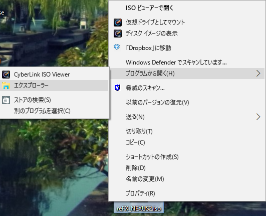The width and height of the screenshot is (266, 216).
Task: Choose 以前のバージョンの復元(V)
Action: (187, 102)
